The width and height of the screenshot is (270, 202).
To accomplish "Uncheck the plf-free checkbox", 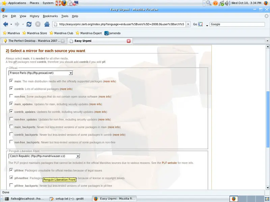I will 11,170.
